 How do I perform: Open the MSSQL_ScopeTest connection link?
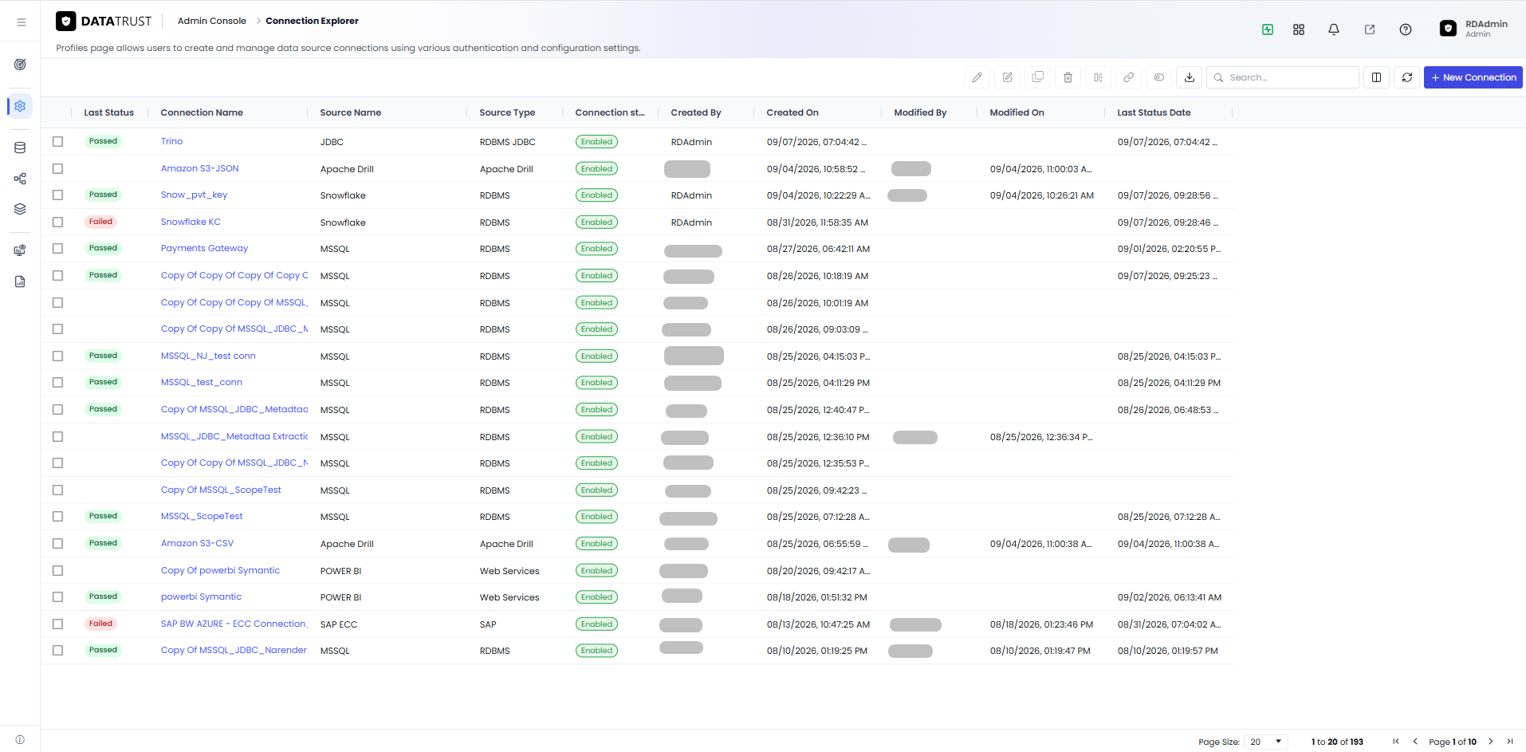coord(202,516)
